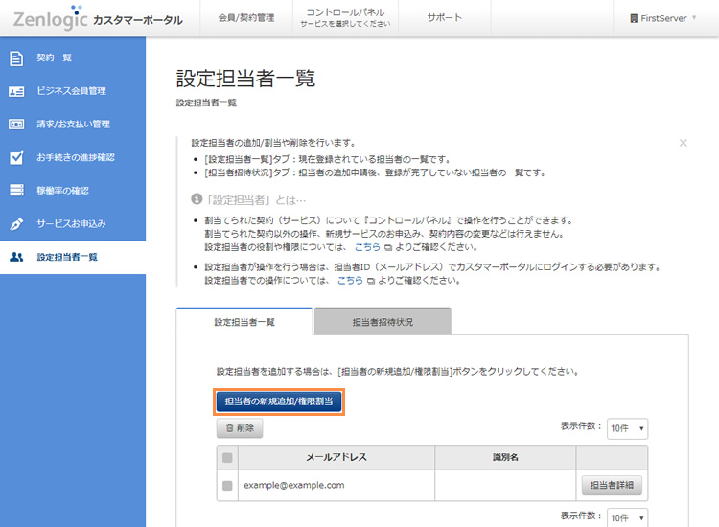Image resolution: width=719 pixels, height=527 pixels.
Task: Open the top 表示件数 dropdown
Action: point(628,429)
